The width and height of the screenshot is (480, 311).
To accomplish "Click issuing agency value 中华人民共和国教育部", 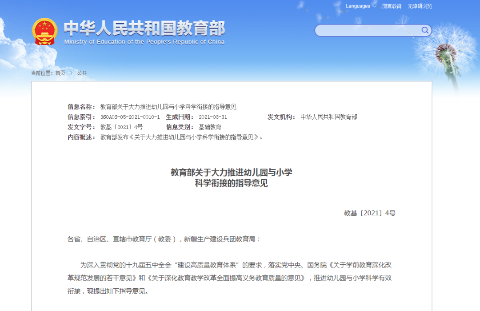I will [x=329, y=117].
